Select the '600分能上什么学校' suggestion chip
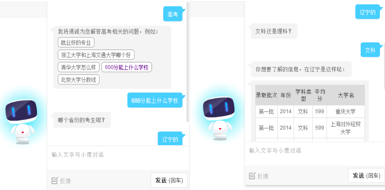The height and width of the screenshot is (190, 385). pyautogui.click(x=127, y=67)
